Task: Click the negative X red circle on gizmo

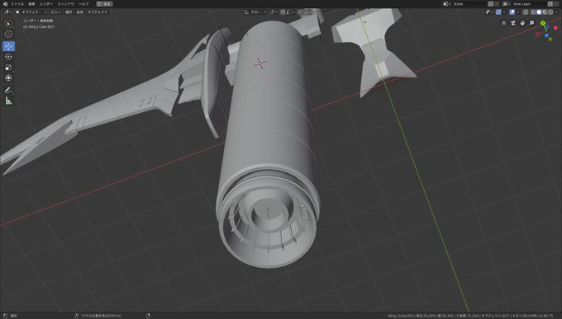Action: coord(538,35)
